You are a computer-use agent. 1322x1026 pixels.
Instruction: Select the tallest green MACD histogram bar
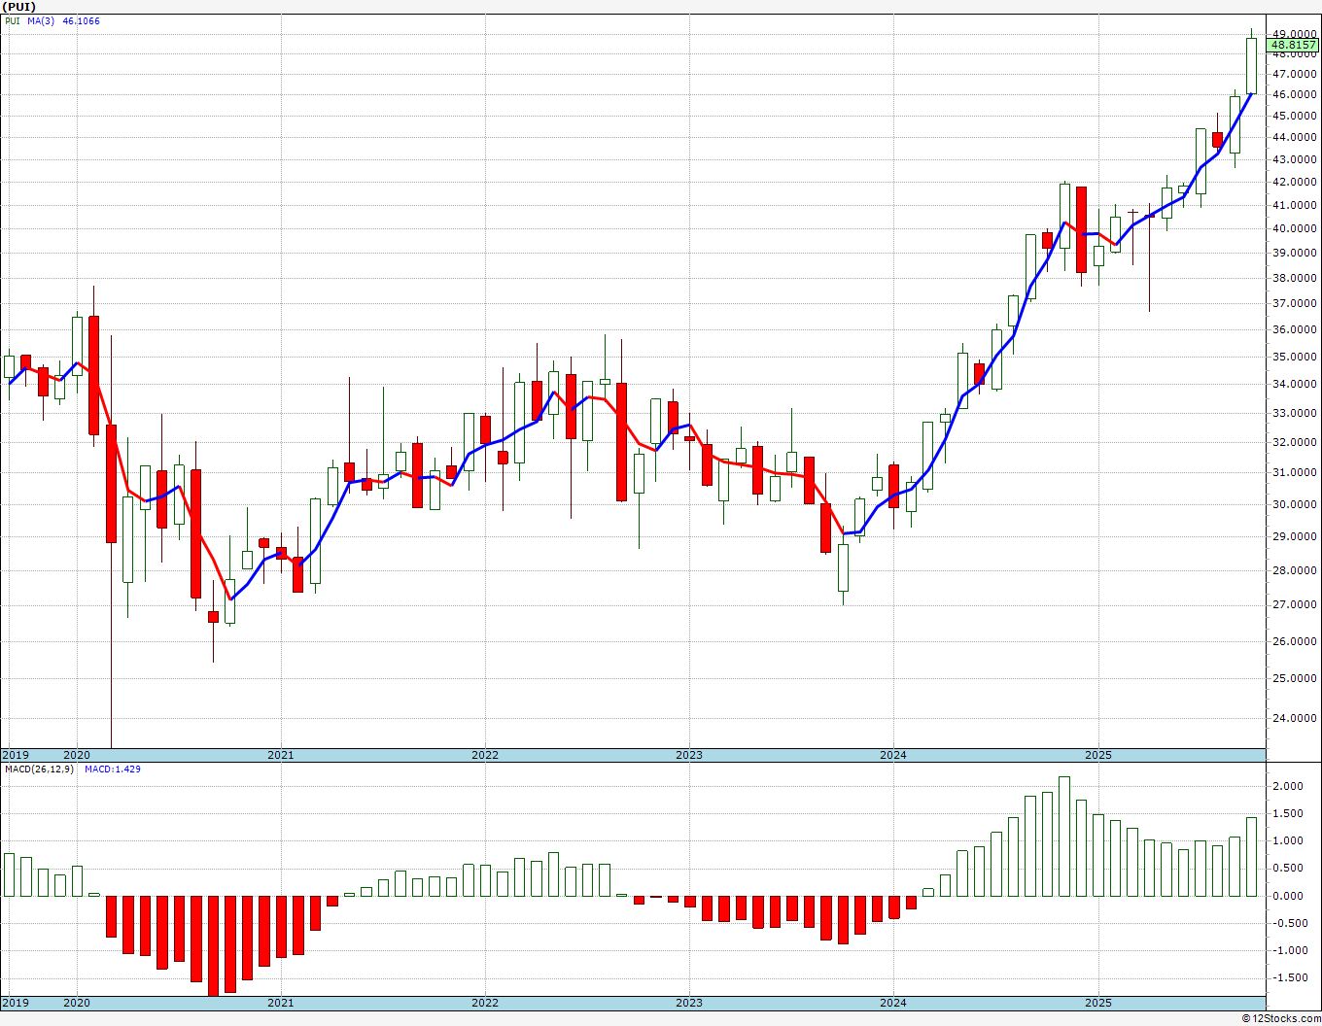click(x=1064, y=837)
